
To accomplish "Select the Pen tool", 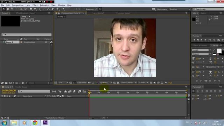I will [35, 9].
